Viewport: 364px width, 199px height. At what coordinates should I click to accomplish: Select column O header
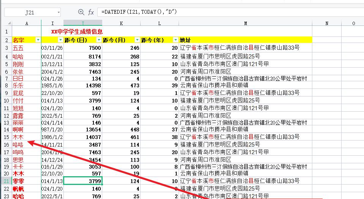[x=353, y=23]
